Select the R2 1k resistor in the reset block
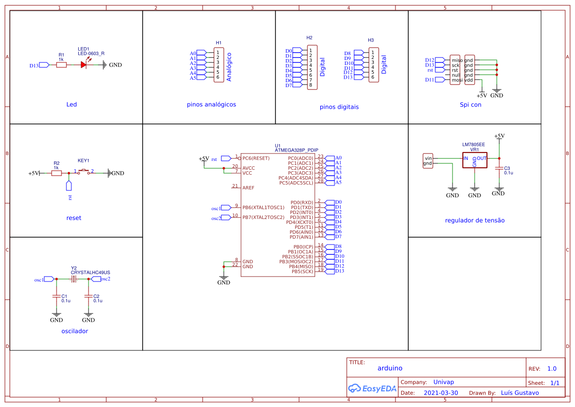 point(57,173)
